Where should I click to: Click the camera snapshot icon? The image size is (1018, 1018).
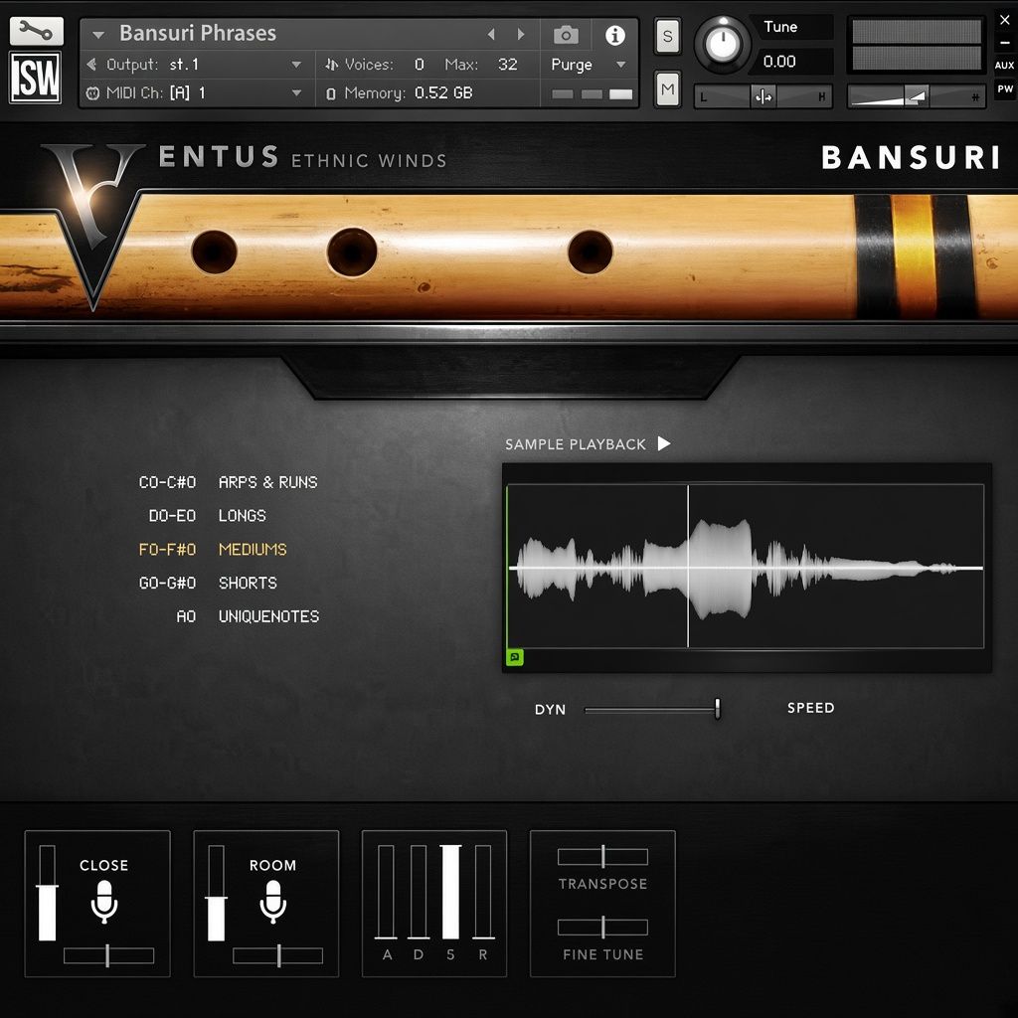566,35
